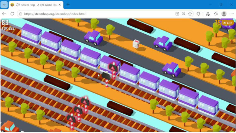Screen dimensions: 236x133
Task: Click the white chicken player character
Action: (x=136, y=44)
